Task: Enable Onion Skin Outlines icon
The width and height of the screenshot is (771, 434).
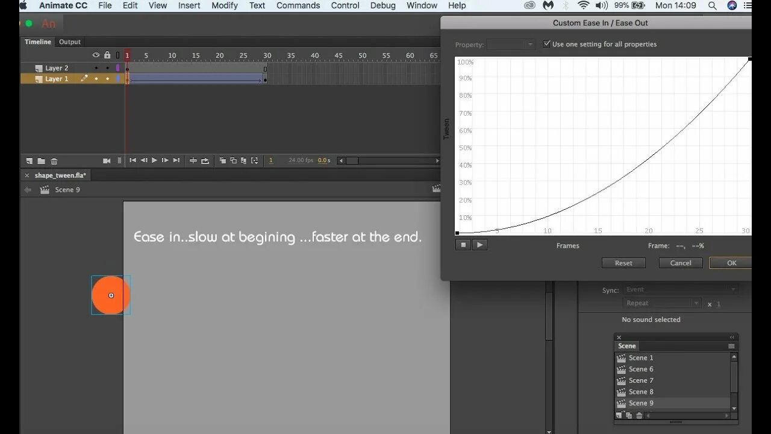Action: (x=233, y=160)
